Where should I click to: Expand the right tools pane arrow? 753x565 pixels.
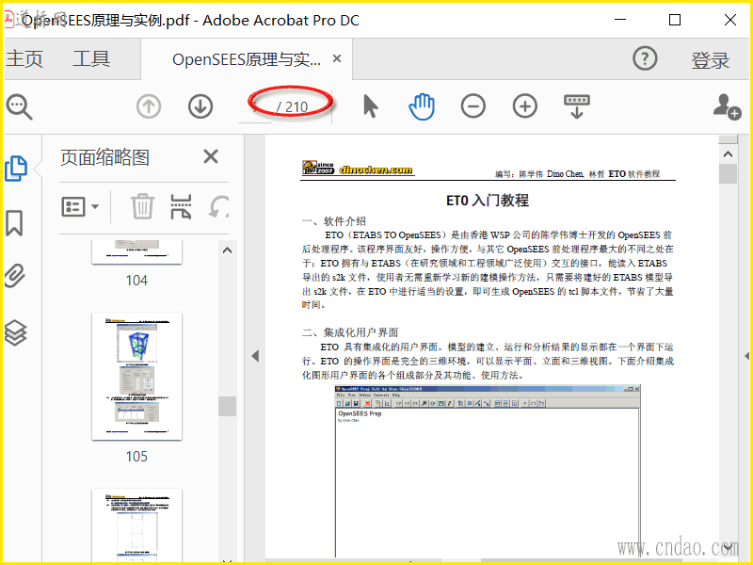(746, 356)
